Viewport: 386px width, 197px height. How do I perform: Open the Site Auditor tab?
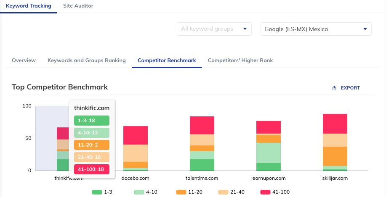[x=78, y=6]
